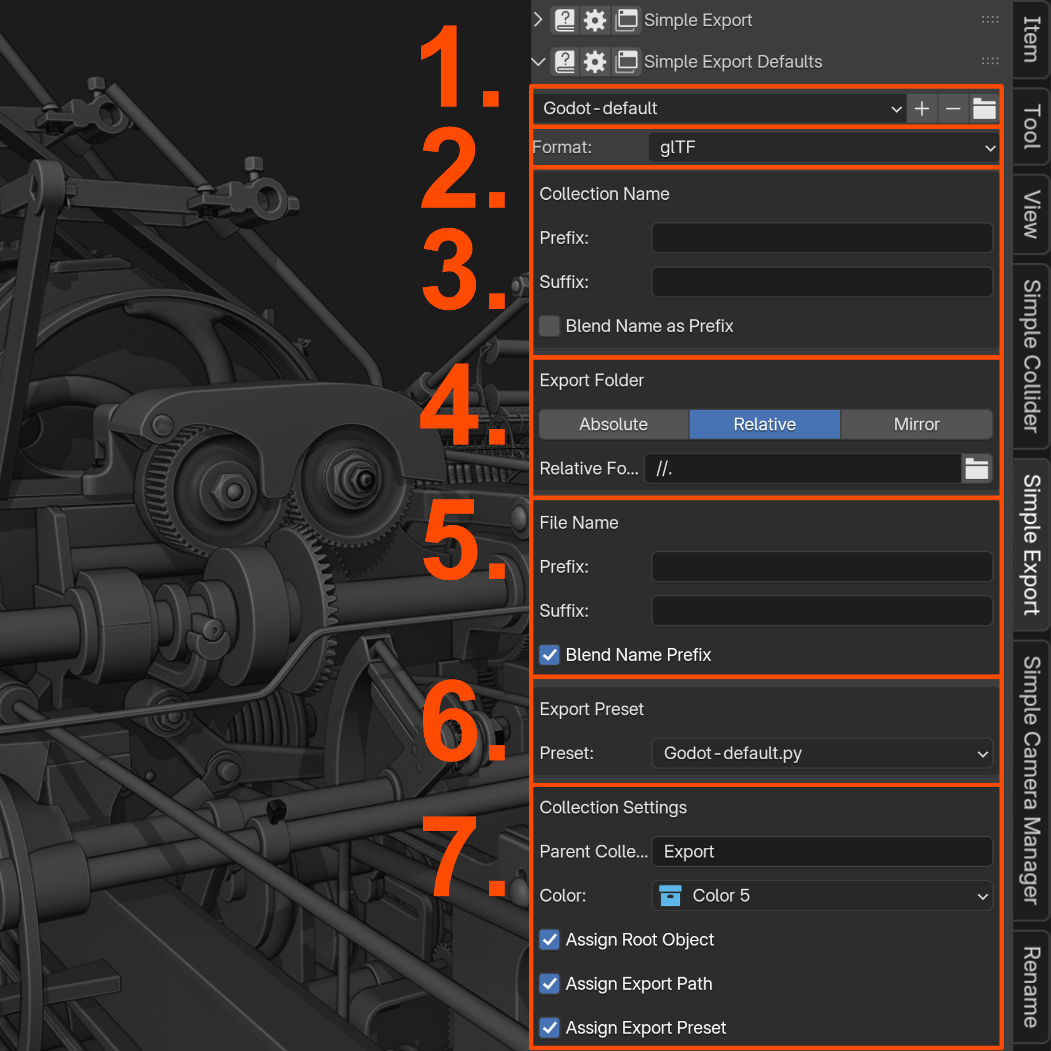Screen dimensions: 1051x1051
Task: Remove preset with minus button
Action: [953, 108]
